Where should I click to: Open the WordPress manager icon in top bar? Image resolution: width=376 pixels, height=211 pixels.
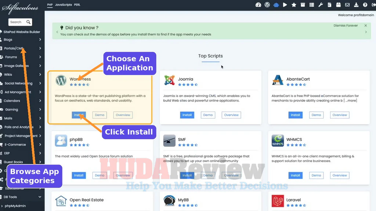[267, 5]
